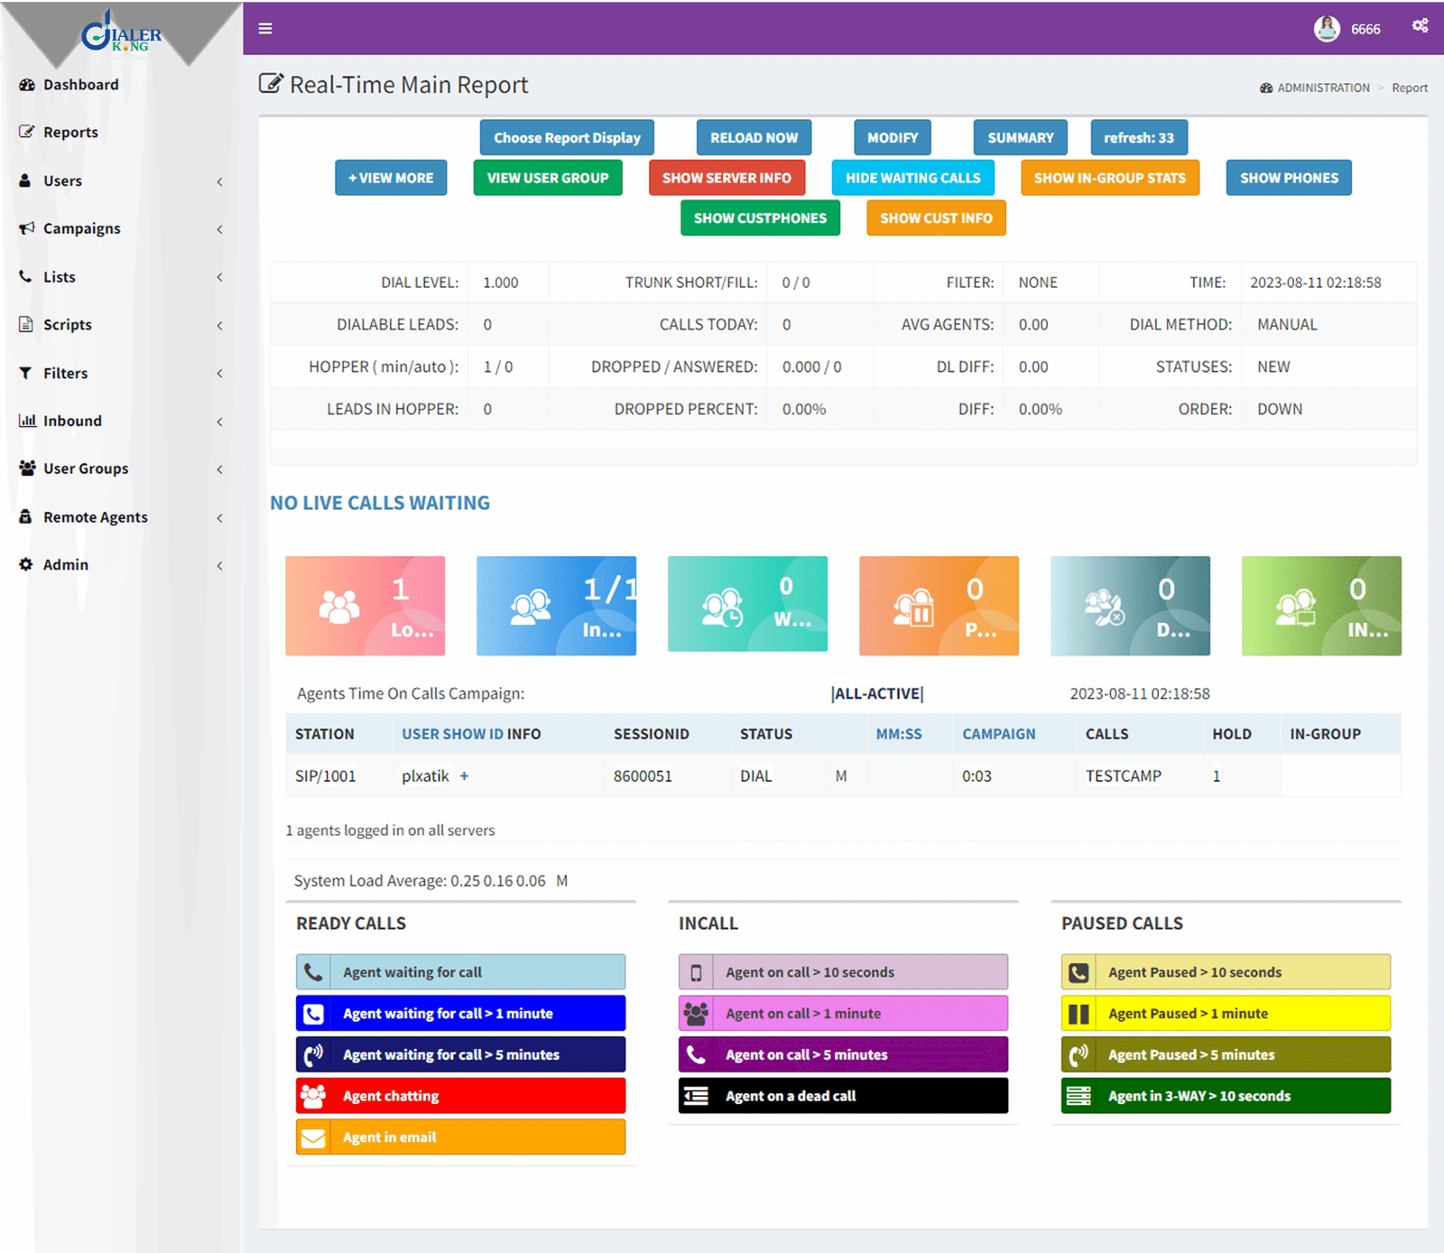Navigate to ADMINISTRATION breadcrumb link
Image resolution: width=1444 pixels, height=1253 pixels.
coord(1322,87)
